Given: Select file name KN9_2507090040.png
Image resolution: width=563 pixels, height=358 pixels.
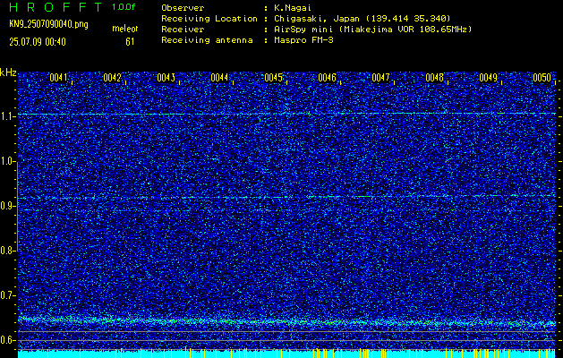Looking at the screenshot, I should coord(49,24).
